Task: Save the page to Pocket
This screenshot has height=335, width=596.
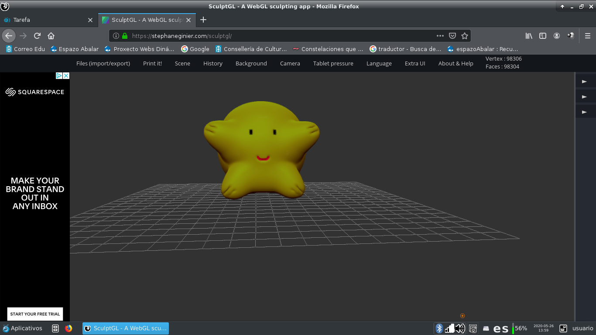Action: pyautogui.click(x=452, y=36)
